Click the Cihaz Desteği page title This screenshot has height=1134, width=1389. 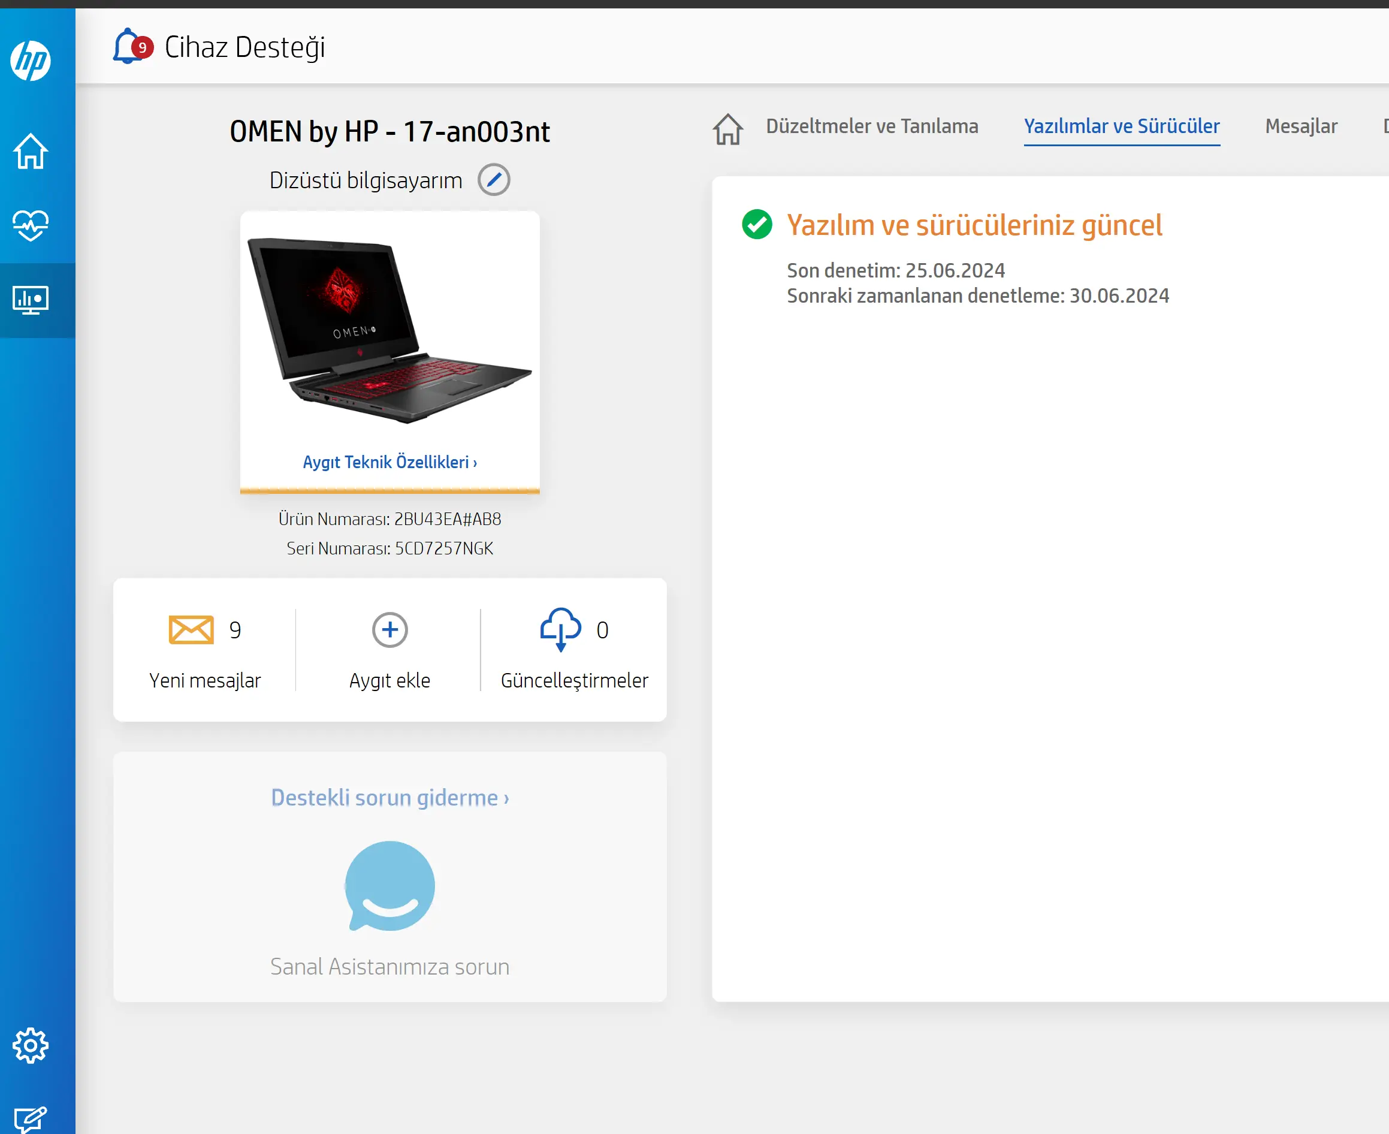(245, 47)
